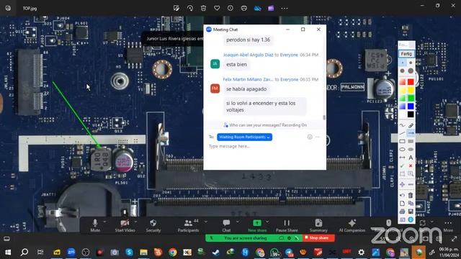Open the More ellipsis in Zoom toolbar
The height and width of the screenshot is (259, 461).
(448, 225)
